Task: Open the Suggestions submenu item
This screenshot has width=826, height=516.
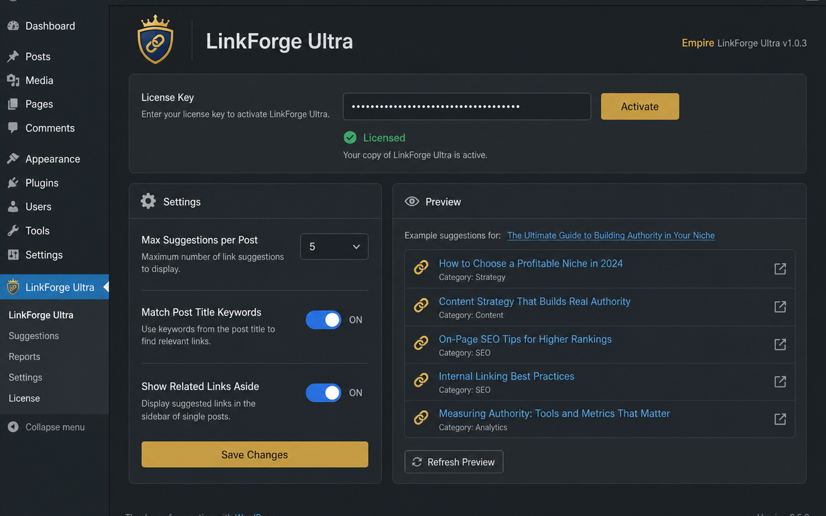Action: click(x=34, y=336)
